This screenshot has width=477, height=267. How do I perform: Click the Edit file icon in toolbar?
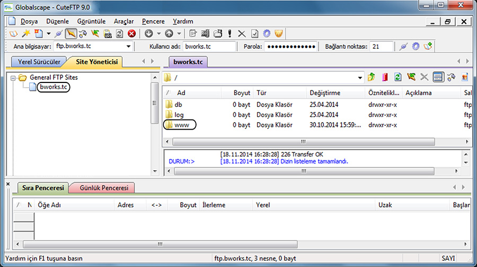tap(193, 34)
